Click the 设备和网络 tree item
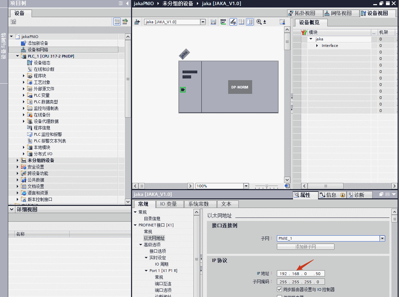This screenshot has height=297, width=399. pyautogui.click(x=38, y=50)
